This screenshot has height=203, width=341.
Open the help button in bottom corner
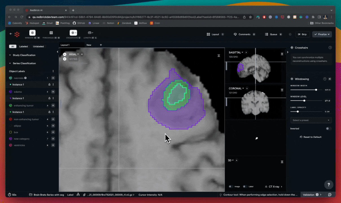click(x=329, y=185)
